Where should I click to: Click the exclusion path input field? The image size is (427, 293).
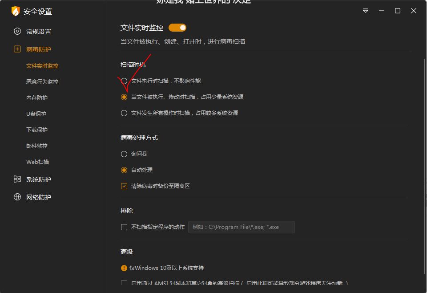pos(241,227)
